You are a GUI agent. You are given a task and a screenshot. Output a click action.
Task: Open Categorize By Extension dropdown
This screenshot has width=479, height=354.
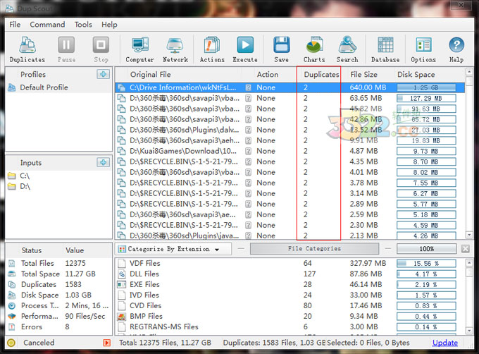tap(173, 249)
